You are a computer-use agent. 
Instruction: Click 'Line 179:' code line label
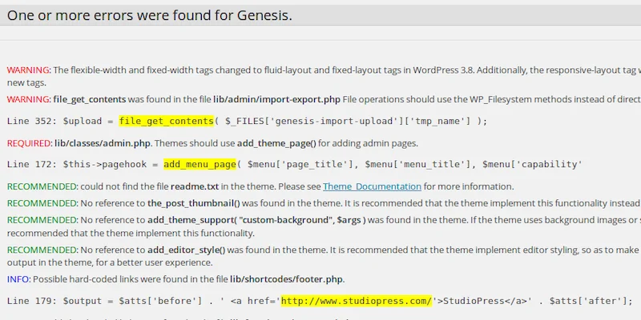click(x=32, y=302)
